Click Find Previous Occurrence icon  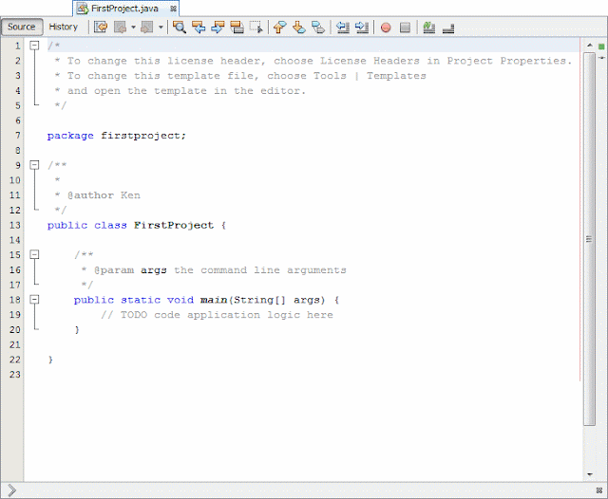click(x=199, y=28)
